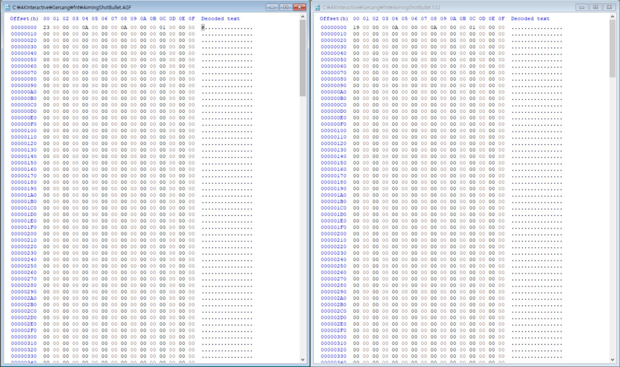Click the S32 window title bar path
620x367 pixels.
tap(382, 7)
